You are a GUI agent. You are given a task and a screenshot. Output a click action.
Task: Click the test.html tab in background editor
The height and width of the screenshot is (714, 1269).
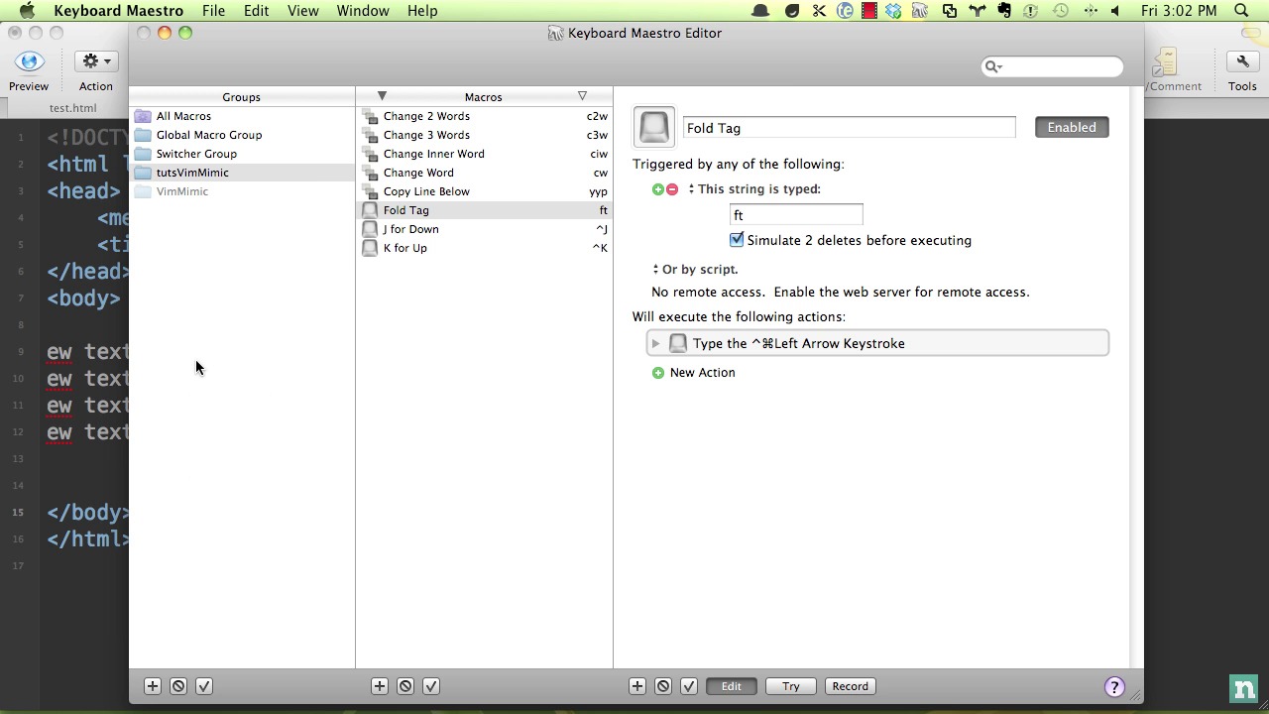point(72,108)
